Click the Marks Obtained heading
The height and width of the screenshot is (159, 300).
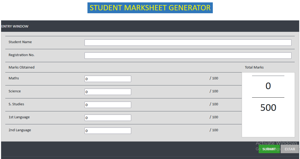click(21, 67)
